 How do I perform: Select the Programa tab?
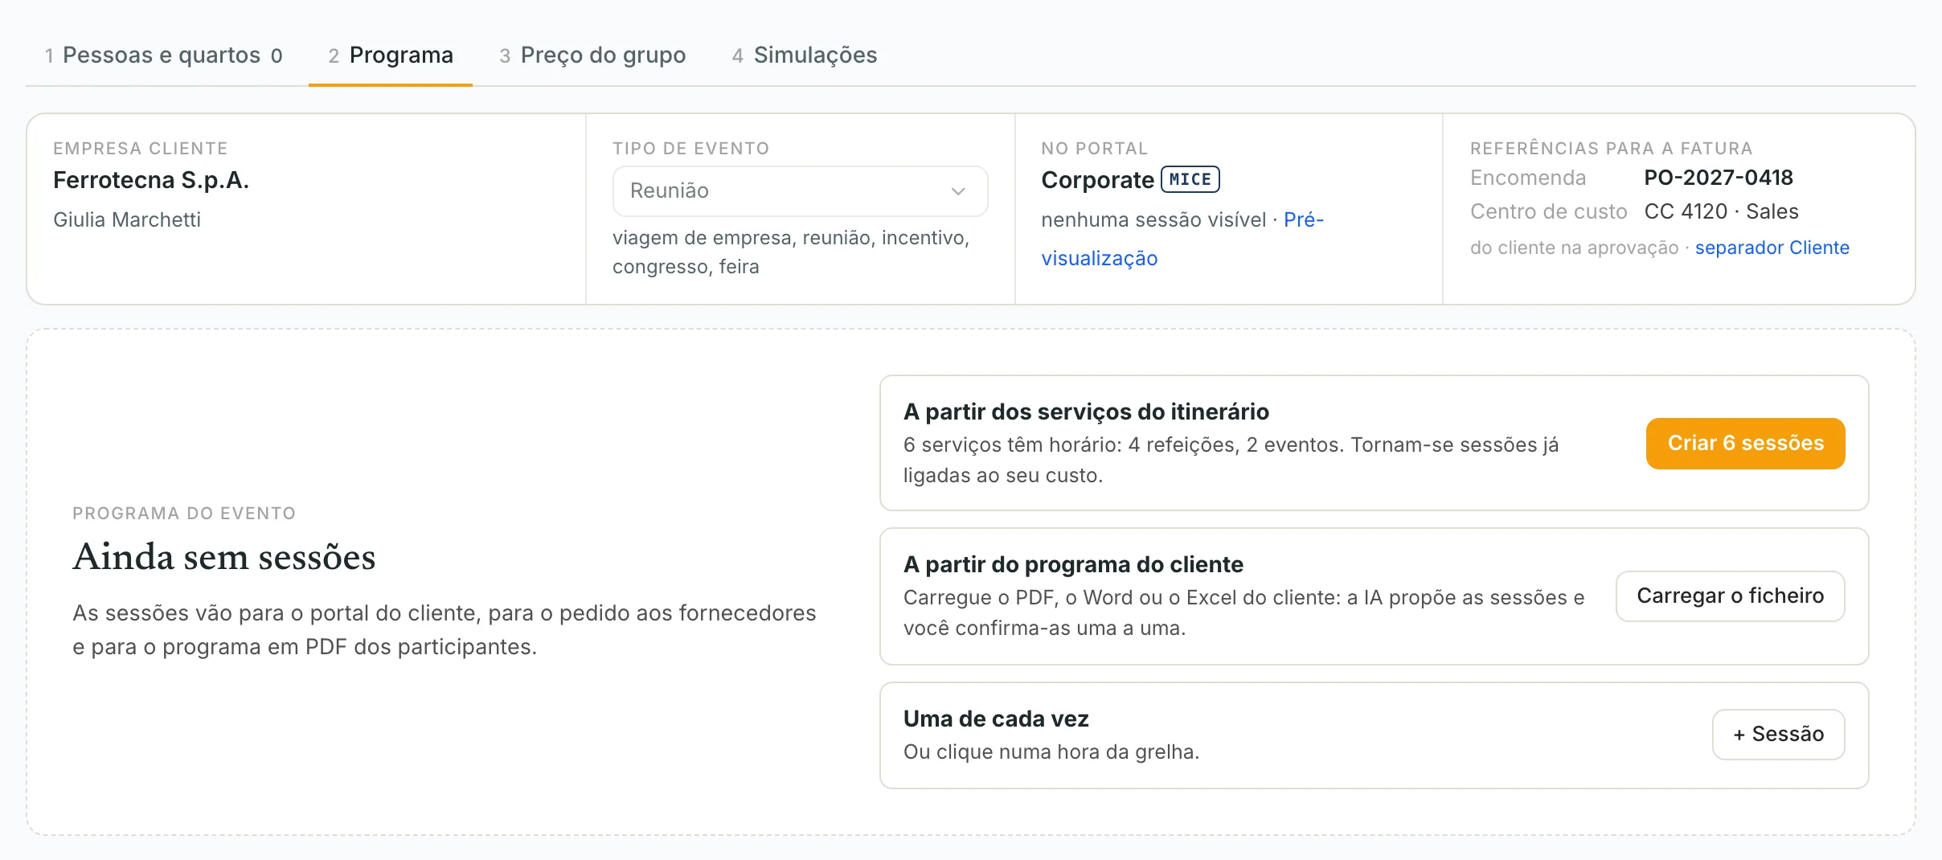point(391,55)
